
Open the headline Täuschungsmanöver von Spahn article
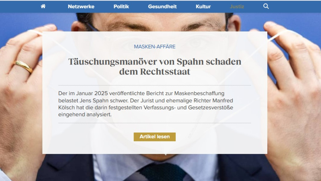(154, 66)
